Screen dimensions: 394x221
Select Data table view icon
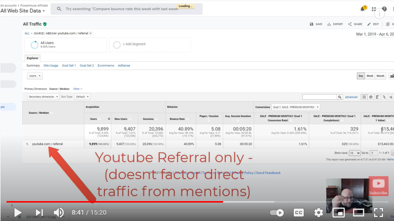(x=364, y=97)
